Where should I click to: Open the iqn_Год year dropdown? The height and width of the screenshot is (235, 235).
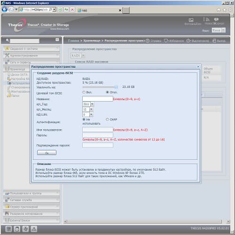92,104
